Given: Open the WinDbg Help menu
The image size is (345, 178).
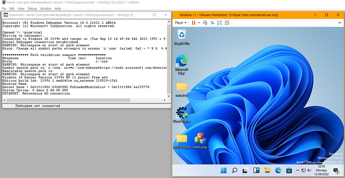Looking at the screenshot, I should (x=57, y=9).
